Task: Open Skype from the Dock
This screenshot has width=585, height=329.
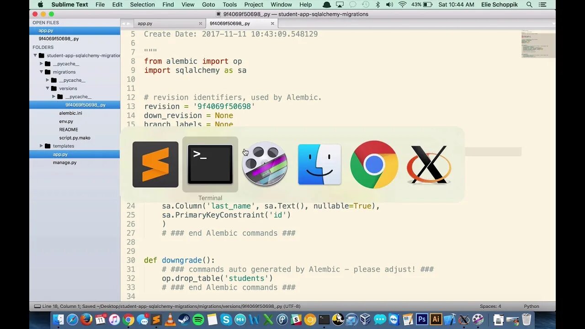Action: point(226,319)
